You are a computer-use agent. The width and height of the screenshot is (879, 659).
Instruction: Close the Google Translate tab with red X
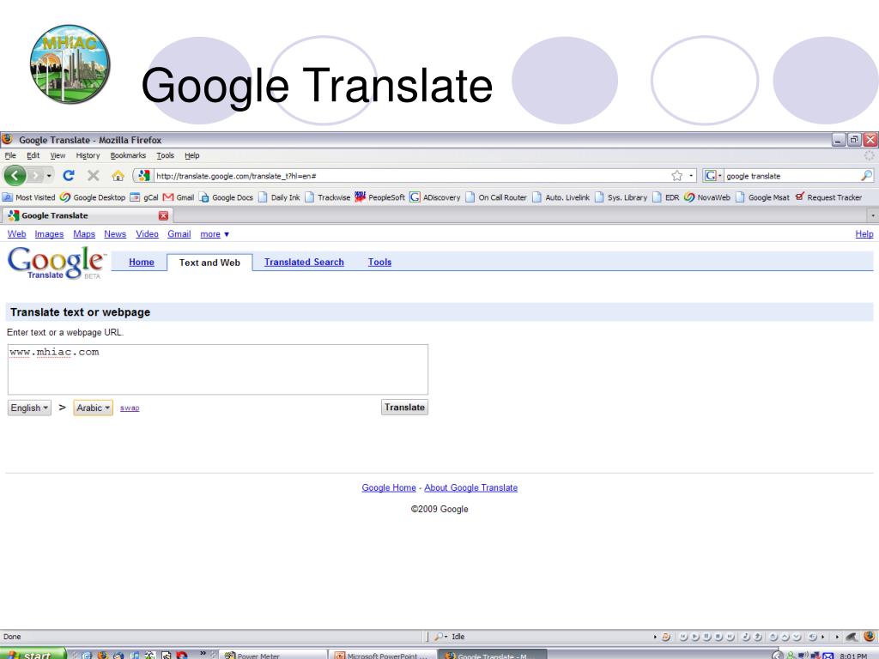pos(163,215)
